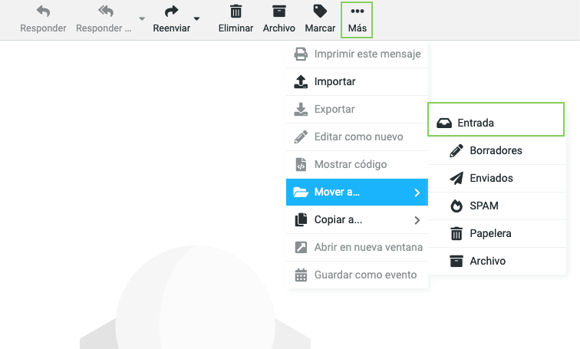Click the Marcar tag icon
The image size is (580, 349).
320,11
